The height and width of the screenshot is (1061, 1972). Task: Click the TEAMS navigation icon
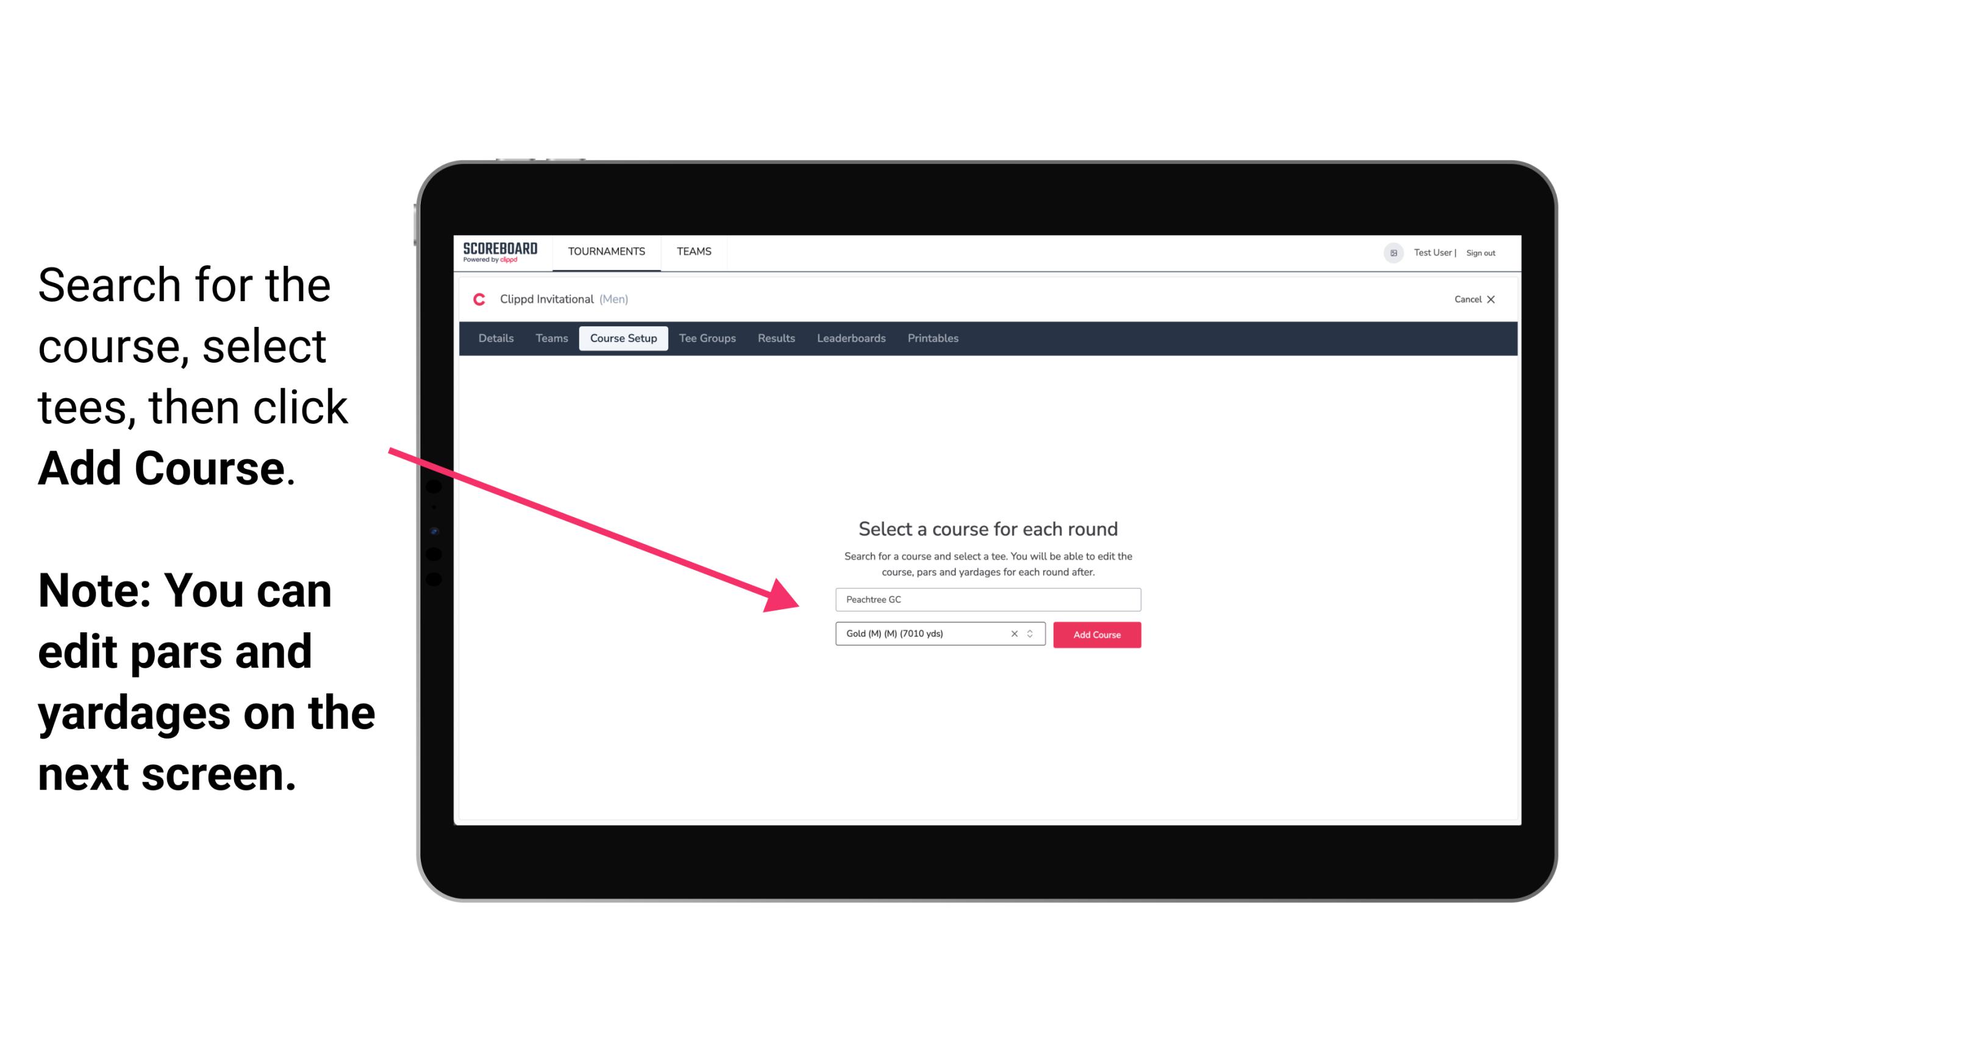(691, 251)
